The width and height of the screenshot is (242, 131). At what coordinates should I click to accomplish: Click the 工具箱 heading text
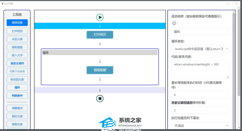coord(17,15)
